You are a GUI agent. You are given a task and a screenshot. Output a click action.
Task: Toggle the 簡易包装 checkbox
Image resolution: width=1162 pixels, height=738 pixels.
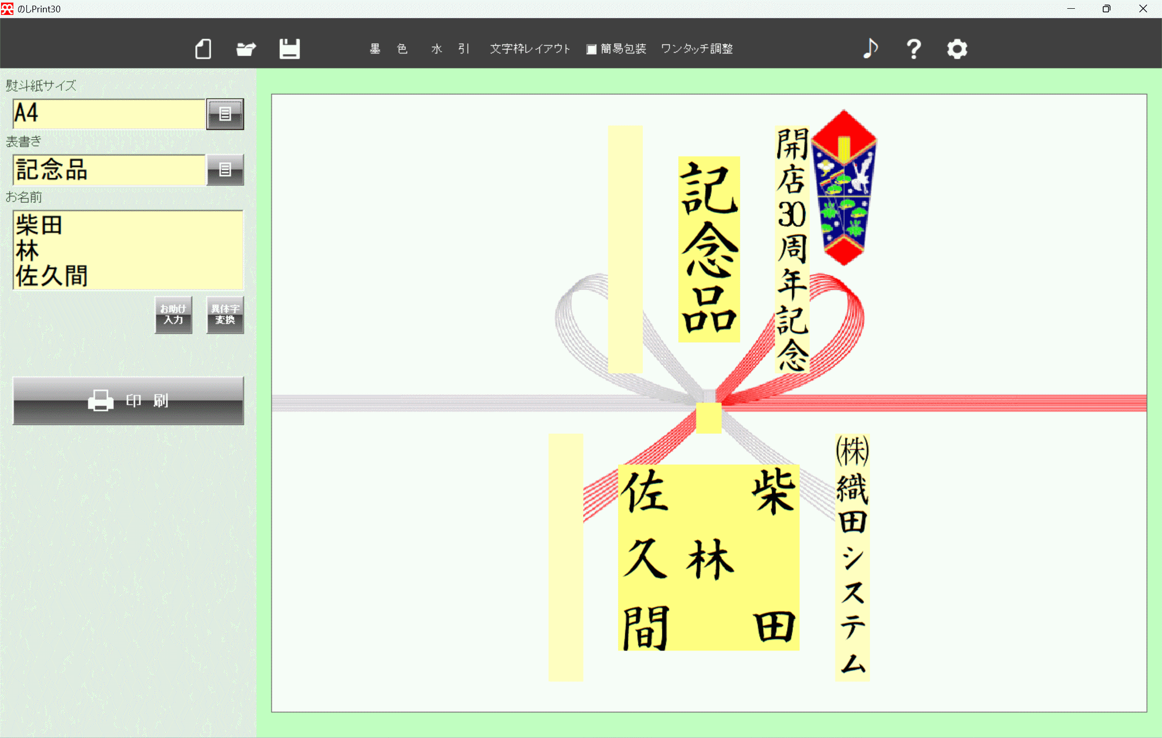pyautogui.click(x=591, y=49)
